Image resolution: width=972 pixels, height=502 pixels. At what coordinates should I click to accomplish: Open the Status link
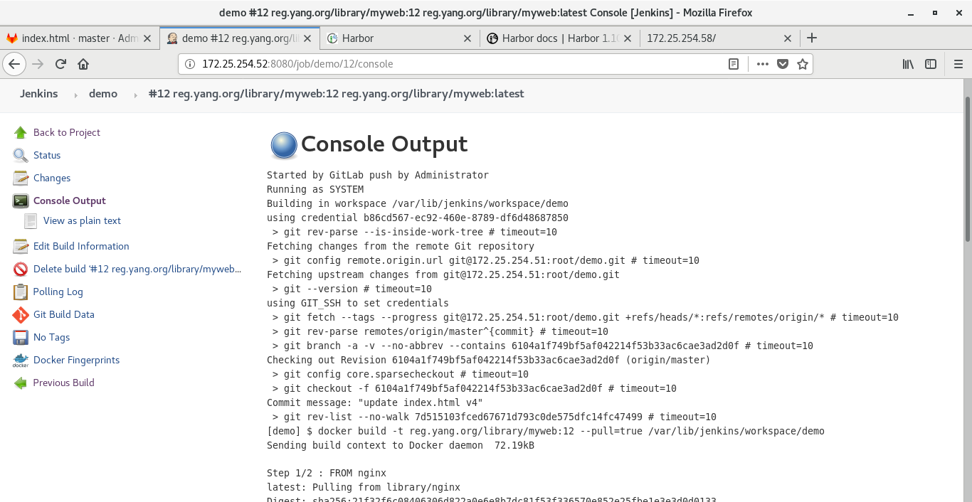pyautogui.click(x=47, y=155)
